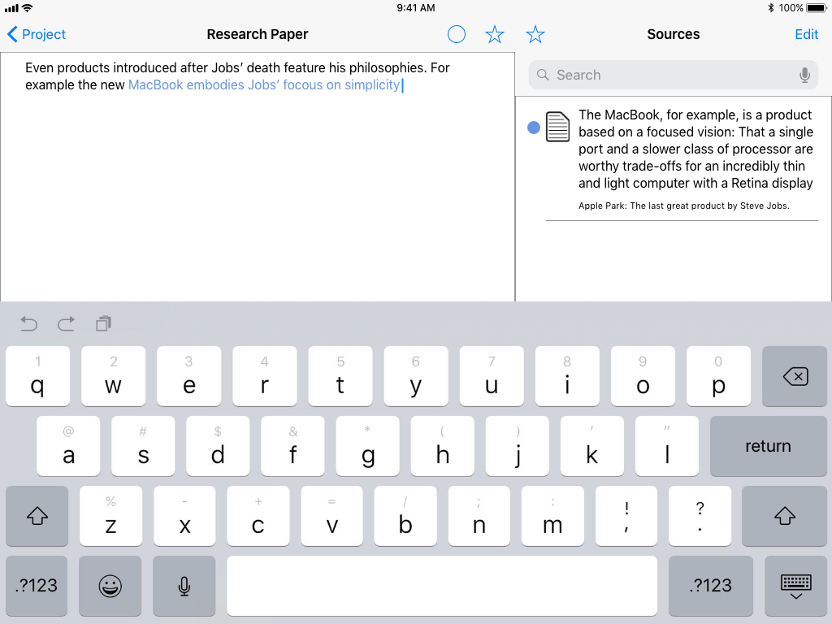The height and width of the screenshot is (624, 832).
Task: Tap the q key
Action: pos(37,377)
